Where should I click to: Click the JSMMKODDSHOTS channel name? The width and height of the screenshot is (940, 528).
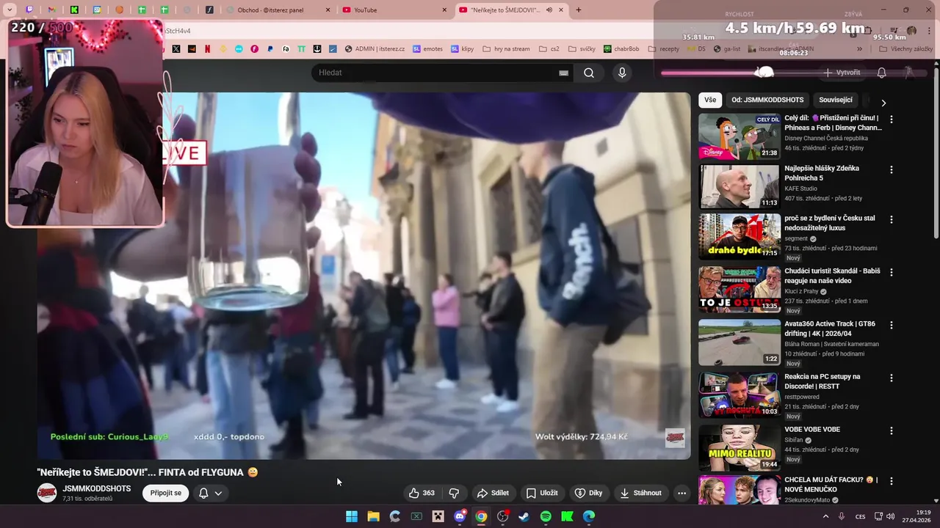click(97, 488)
